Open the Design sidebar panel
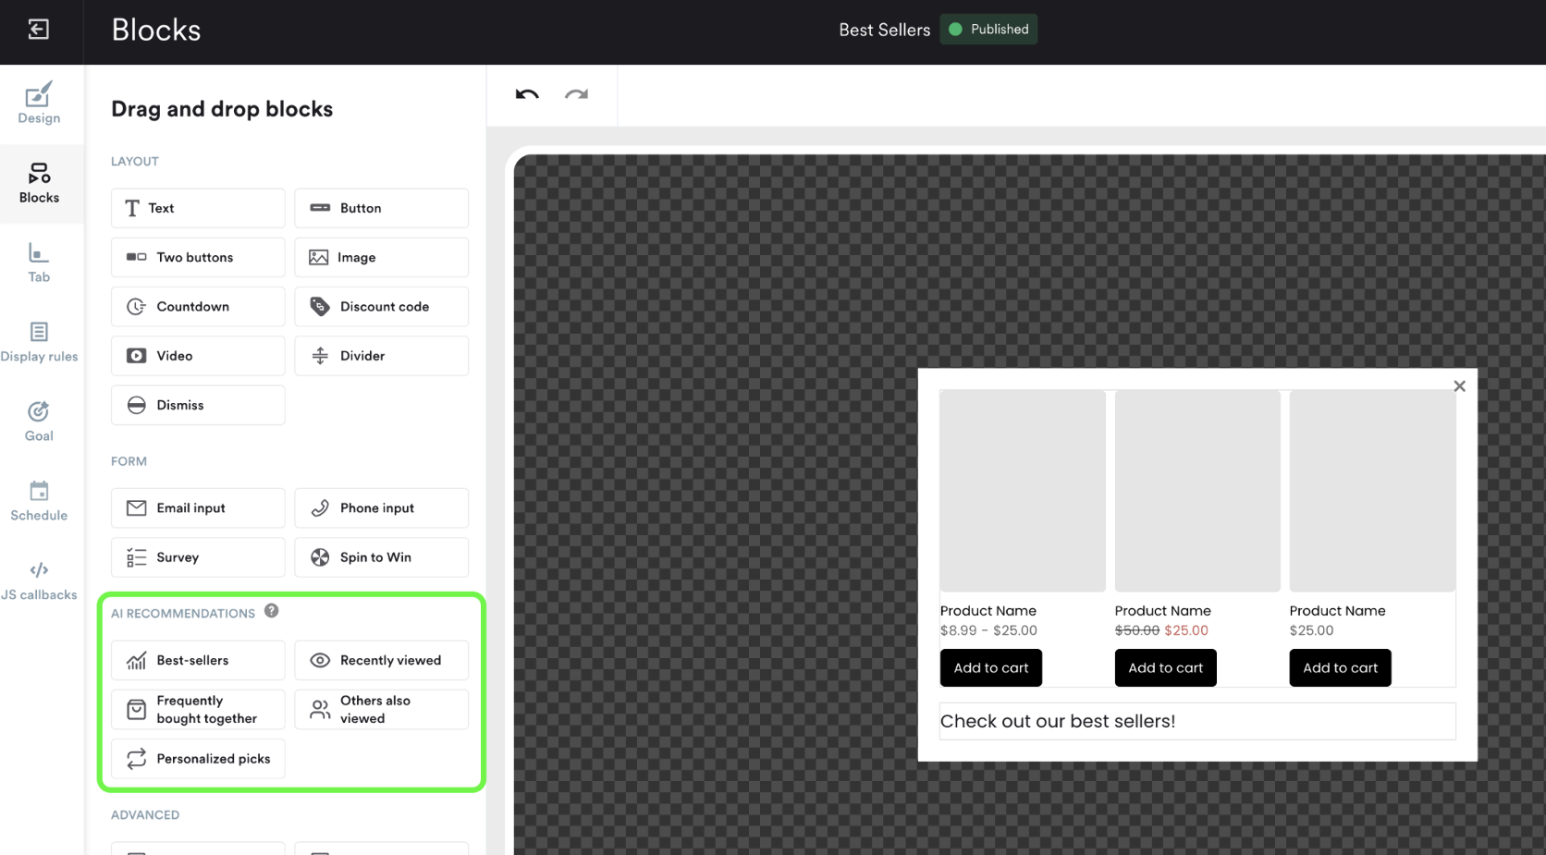Viewport: 1546px width, 855px height. (x=39, y=103)
